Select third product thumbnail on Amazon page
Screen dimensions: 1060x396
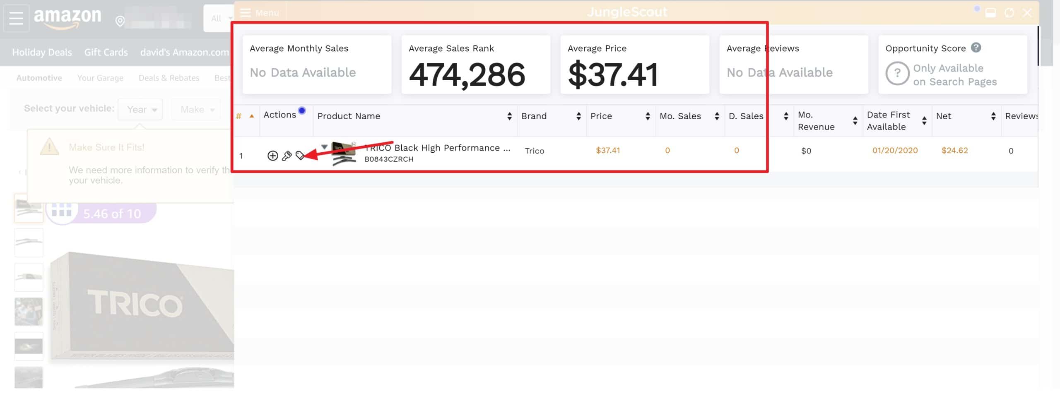pyautogui.click(x=29, y=277)
